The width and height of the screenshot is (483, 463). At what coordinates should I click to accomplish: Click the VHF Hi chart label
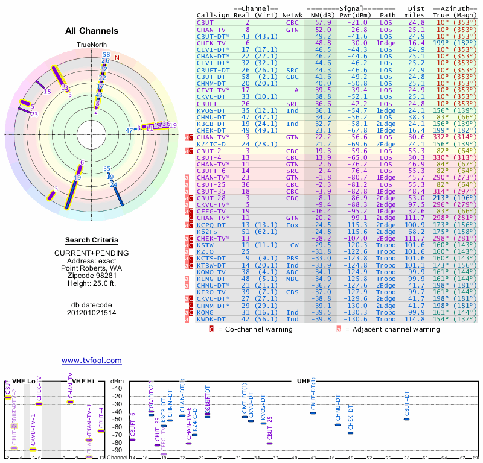[83, 381]
